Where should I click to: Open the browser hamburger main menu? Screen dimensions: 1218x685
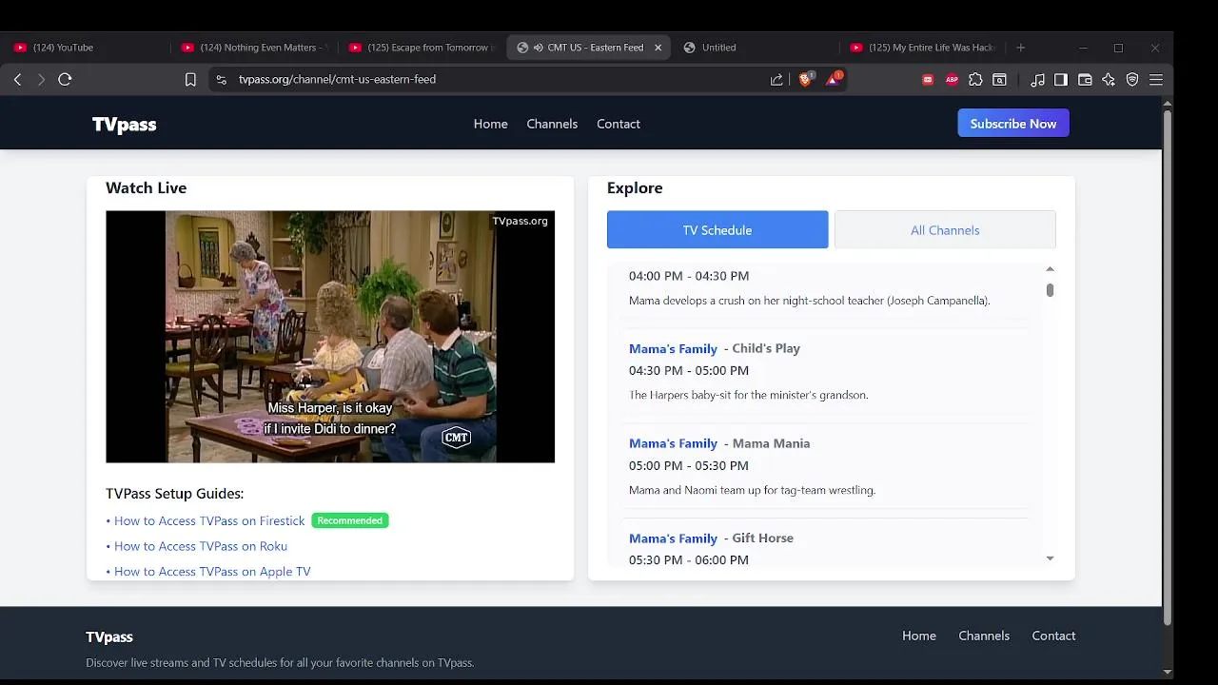coord(1156,80)
